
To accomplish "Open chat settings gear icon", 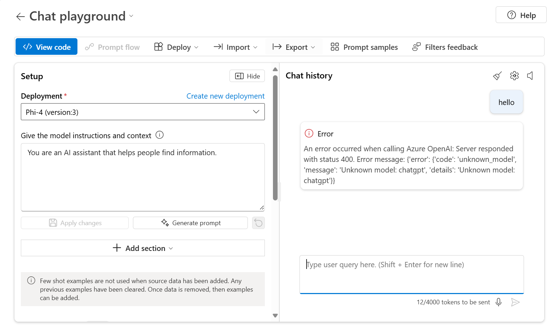I will pos(514,76).
